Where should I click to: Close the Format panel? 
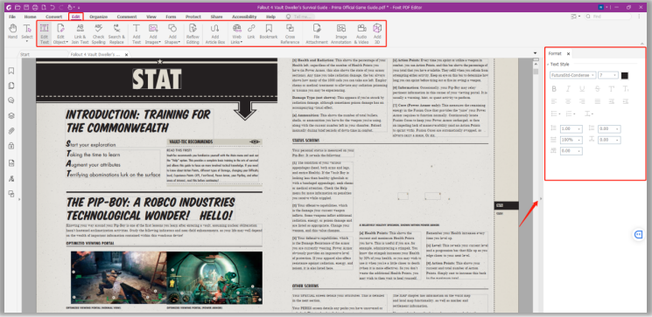(x=568, y=53)
